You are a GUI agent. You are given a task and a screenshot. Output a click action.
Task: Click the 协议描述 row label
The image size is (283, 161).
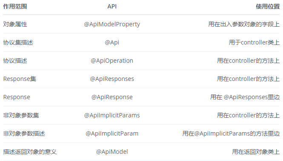pos(15,61)
